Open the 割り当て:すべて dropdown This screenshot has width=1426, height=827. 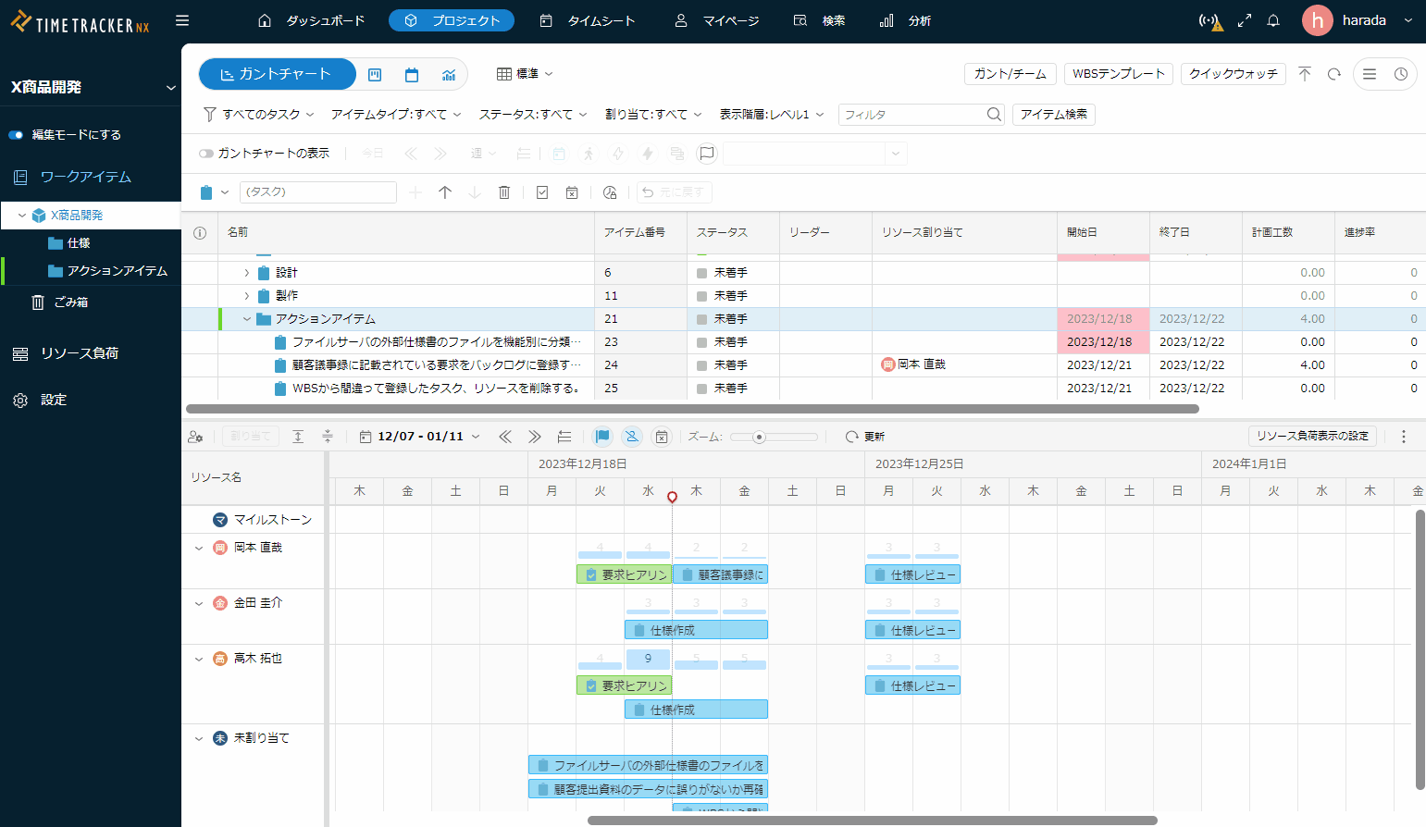pyautogui.click(x=653, y=115)
